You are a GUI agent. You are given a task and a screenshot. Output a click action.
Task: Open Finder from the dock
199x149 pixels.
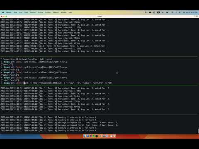[x=85, y=136]
